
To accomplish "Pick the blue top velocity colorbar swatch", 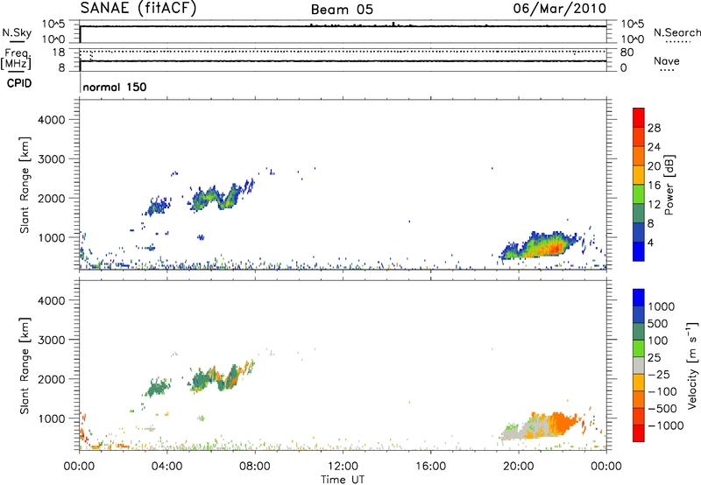I will click(639, 298).
